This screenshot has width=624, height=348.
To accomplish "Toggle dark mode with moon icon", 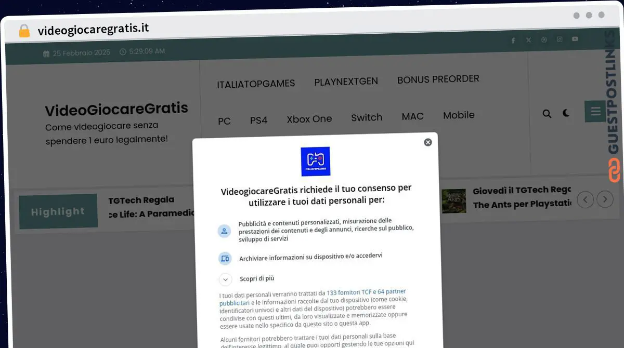I will tap(566, 113).
